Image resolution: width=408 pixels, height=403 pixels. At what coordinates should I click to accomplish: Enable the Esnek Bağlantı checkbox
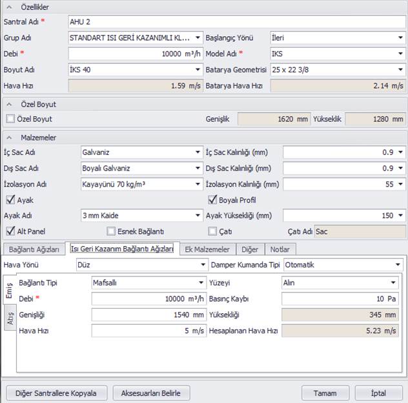[112, 231]
